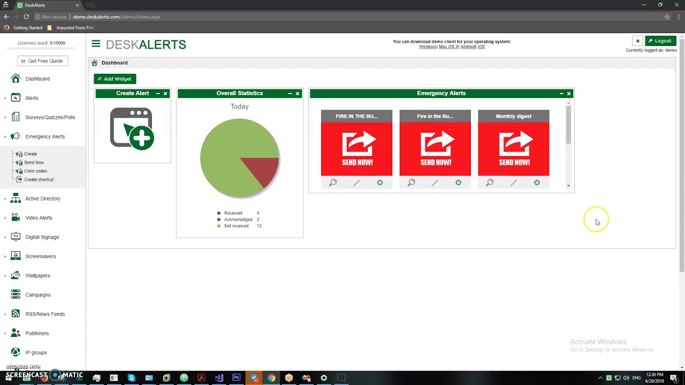Preview the FIRE IN THE BU... alert
This screenshot has height=385, width=685.
click(x=333, y=182)
